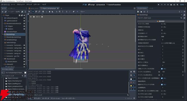Screen dimensions: 187x101
Task: Attach script icon next to scene filter
Action: [22, 12]
